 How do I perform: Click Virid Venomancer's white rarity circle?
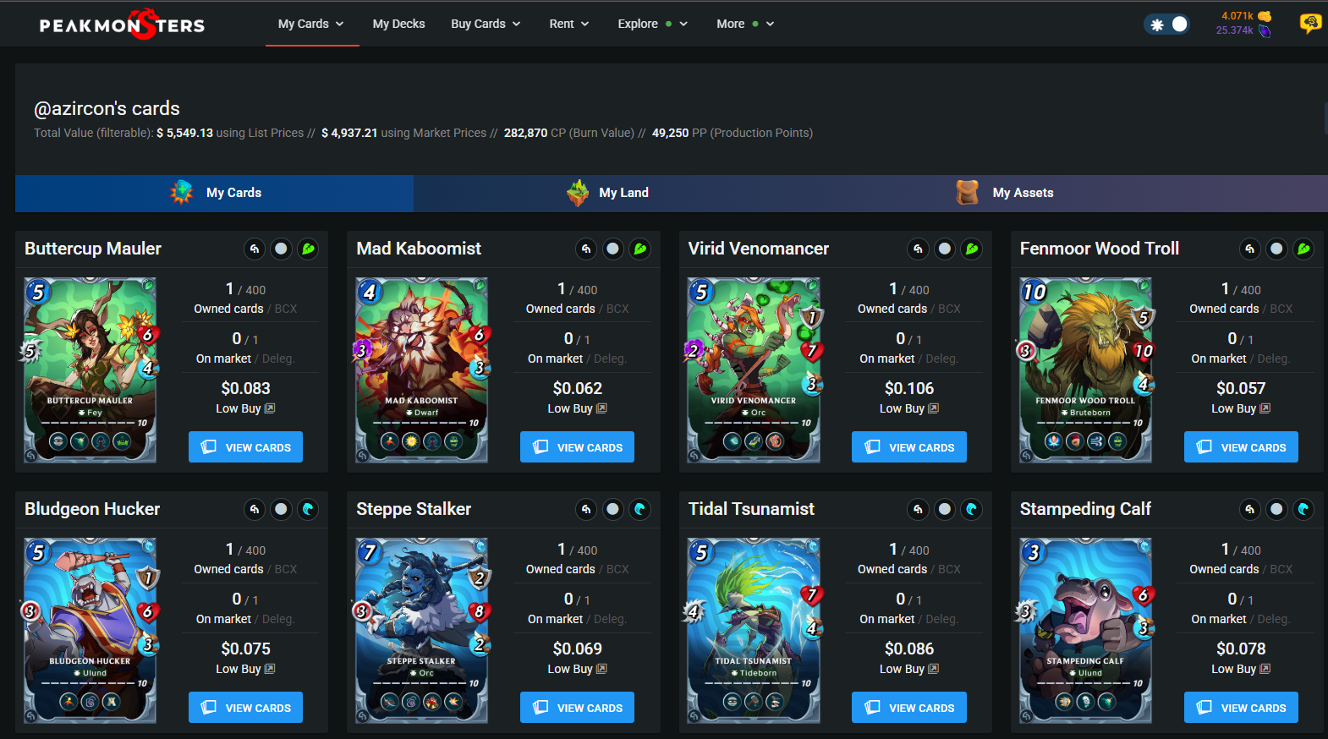pos(945,249)
